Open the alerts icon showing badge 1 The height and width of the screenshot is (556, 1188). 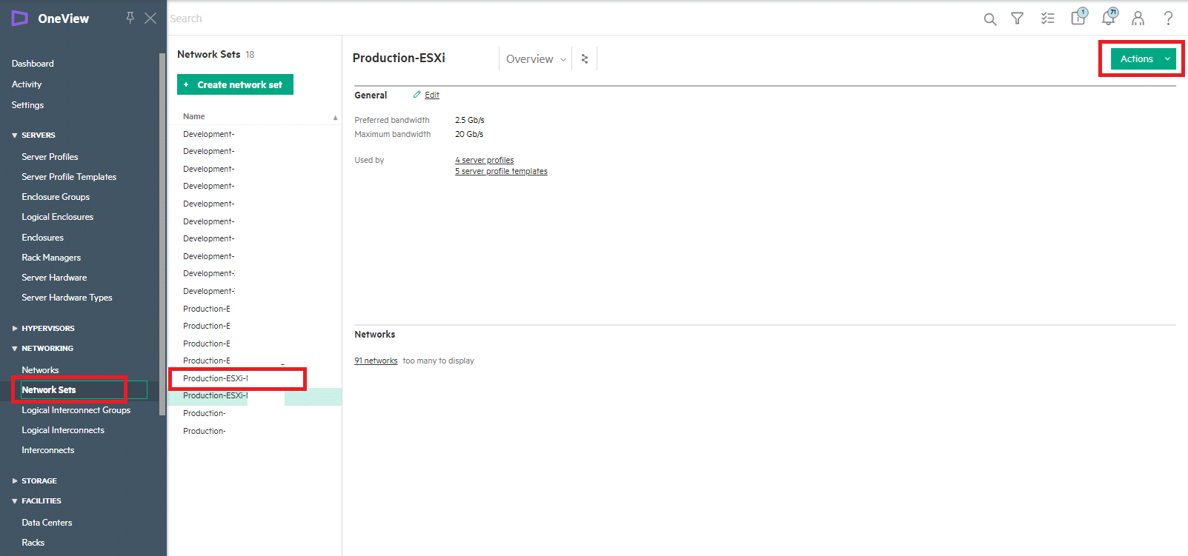coord(1078,17)
